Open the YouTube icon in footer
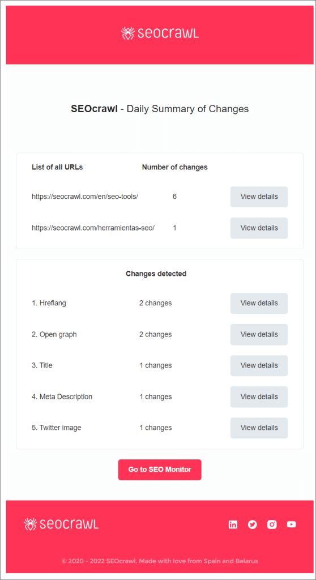This screenshot has width=316, height=580. point(292,524)
